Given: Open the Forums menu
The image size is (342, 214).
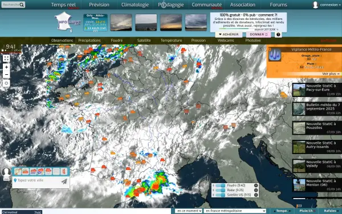Looking at the screenshot, I should pos(278,5).
